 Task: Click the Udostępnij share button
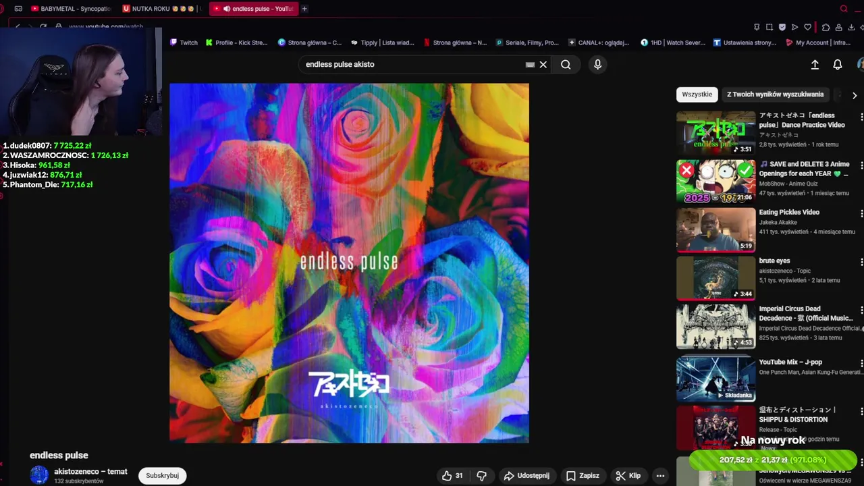point(526,476)
